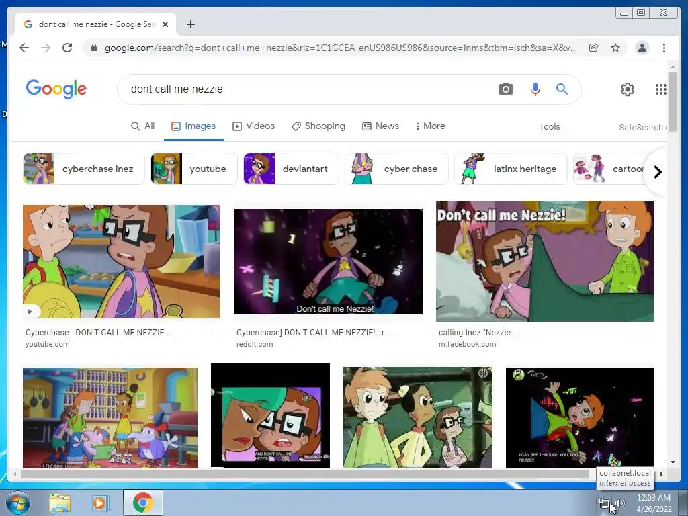Search by image using camera icon
This screenshot has width=688, height=516.
coord(505,89)
